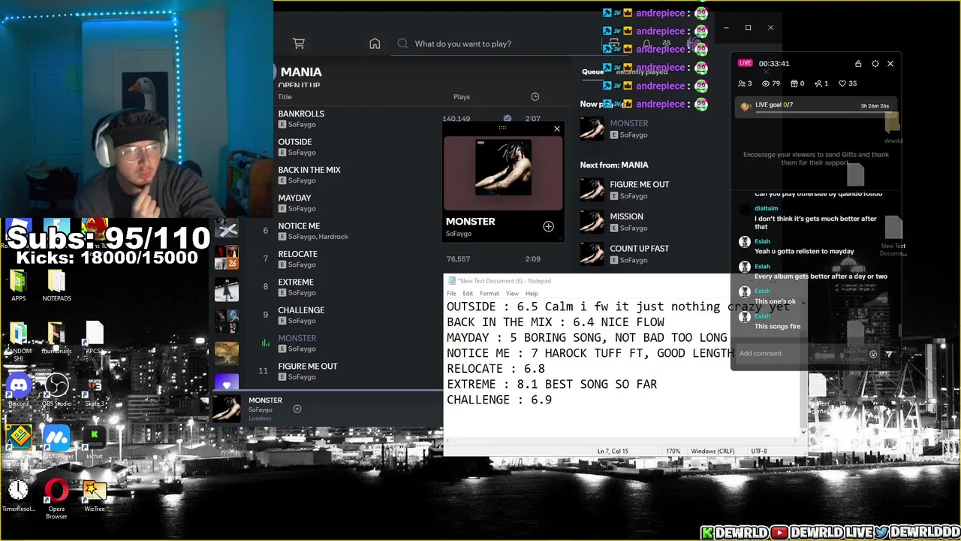Viewport: 961px width, 541px height.
Task: Close the LIVE panel with X
Action: click(x=890, y=64)
